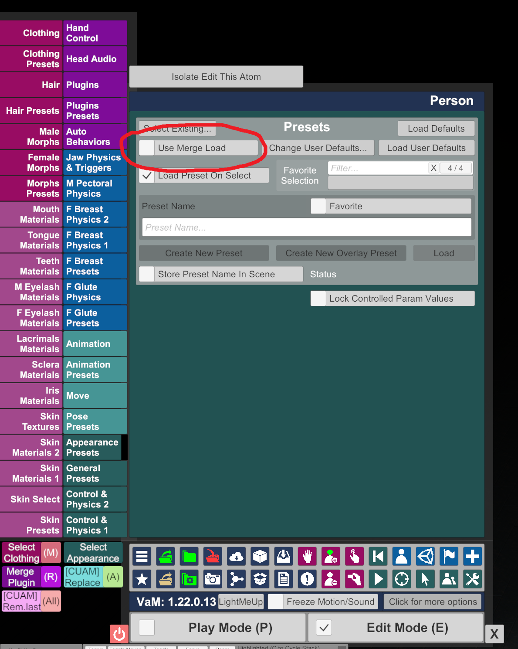Click the plain green folder icon

click(x=189, y=557)
